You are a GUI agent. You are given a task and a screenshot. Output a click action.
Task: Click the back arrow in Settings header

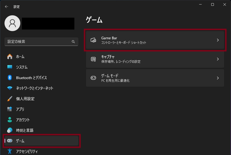pyautogui.click(x=7, y=7)
